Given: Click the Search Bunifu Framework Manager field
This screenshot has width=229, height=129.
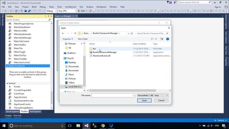Looking at the screenshot, I should click(x=152, y=33).
